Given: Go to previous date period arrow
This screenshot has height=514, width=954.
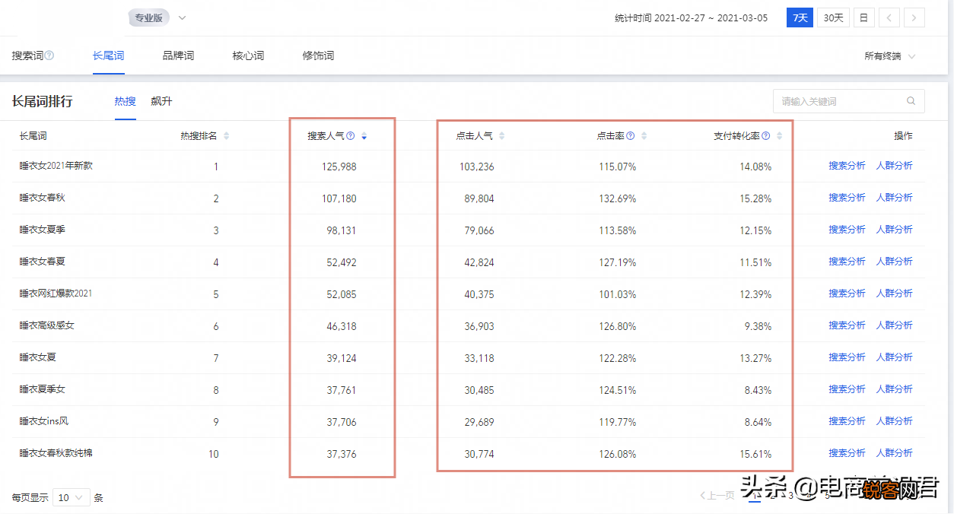Looking at the screenshot, I should 889,17.
